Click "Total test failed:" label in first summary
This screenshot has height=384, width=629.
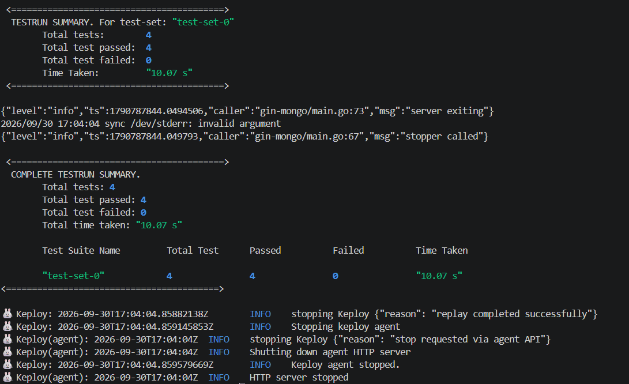[x=89, y=60]
